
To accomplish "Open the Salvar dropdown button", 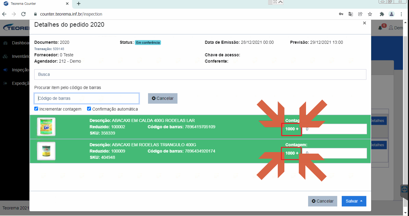I will [x=354, y=201].
